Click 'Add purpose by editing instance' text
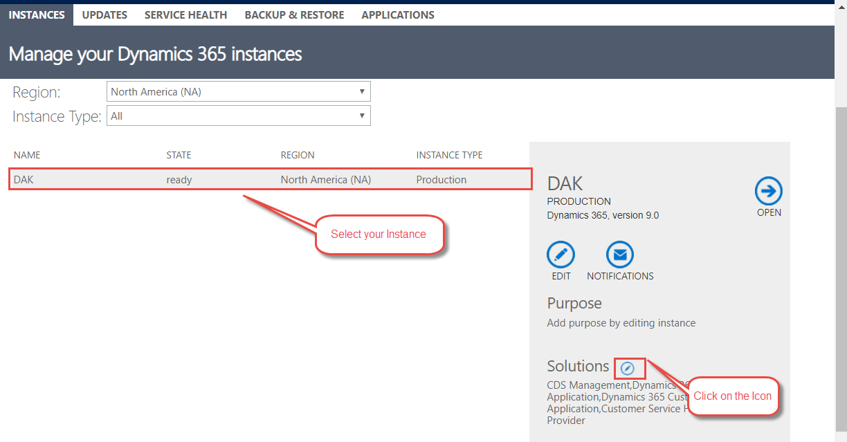The width and height of the screenshot is (847, 442). pos(621,323)
